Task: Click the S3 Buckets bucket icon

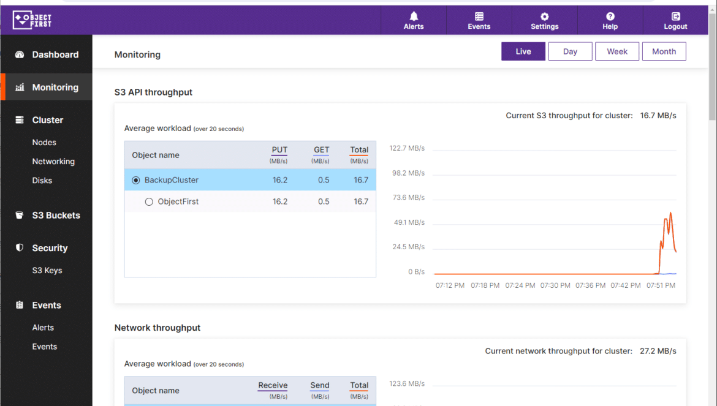Action: click(x=19, y=215)
